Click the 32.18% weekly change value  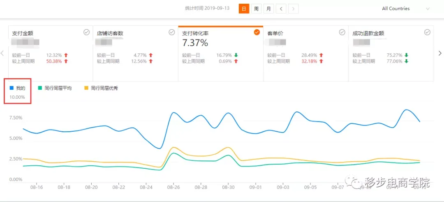(x=309, y=61)
